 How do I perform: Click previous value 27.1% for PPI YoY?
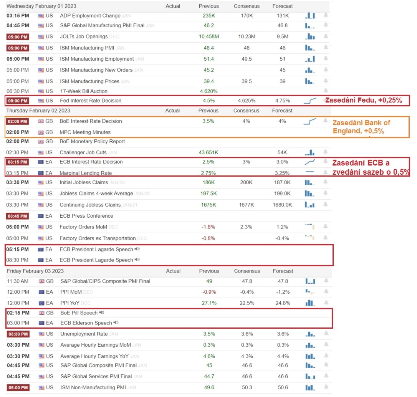click(x=209, y=303)
